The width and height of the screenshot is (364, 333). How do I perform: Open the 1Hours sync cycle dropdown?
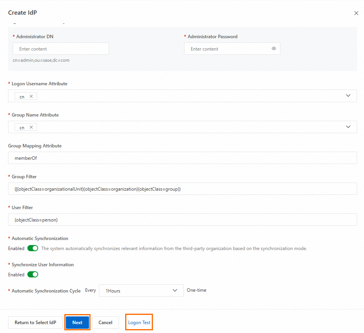pos(141,291)
